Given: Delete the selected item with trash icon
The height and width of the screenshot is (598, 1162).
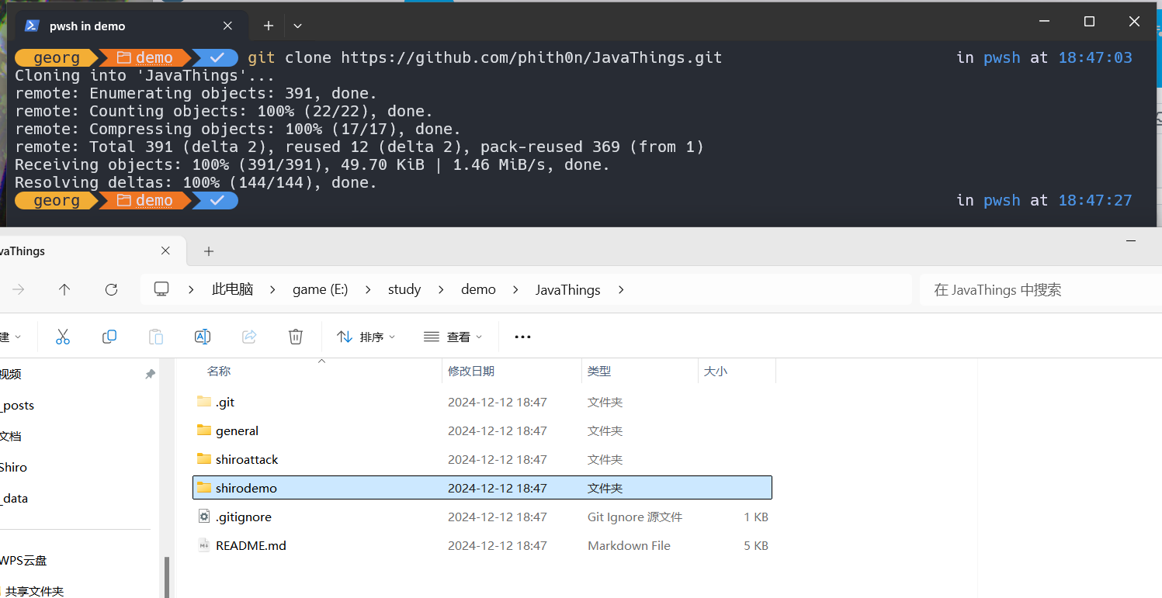Looking at the screenshot, I should point(296,337).
